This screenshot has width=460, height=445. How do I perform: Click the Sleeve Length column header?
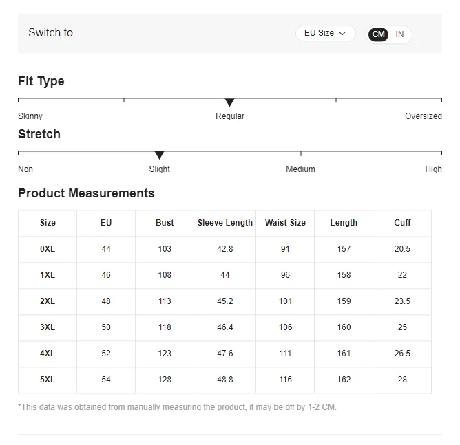(x=225, y=223)
